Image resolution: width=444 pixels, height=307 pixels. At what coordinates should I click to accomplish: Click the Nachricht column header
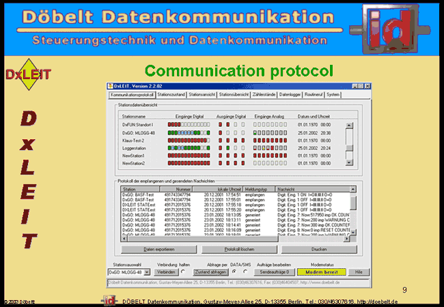click(x=313, y=189)
